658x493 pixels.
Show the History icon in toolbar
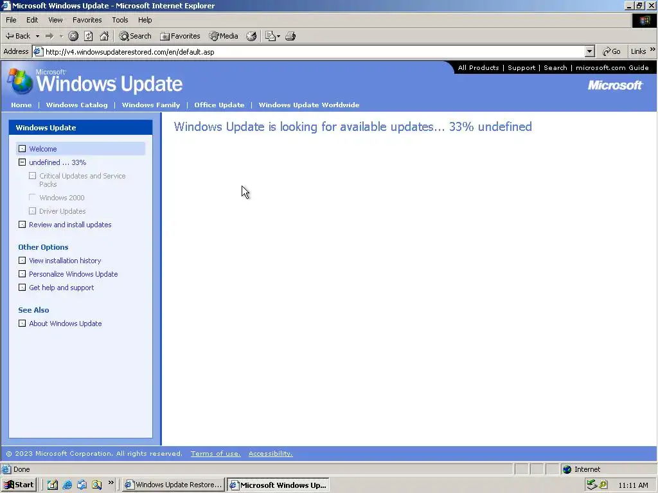point(251,36)
